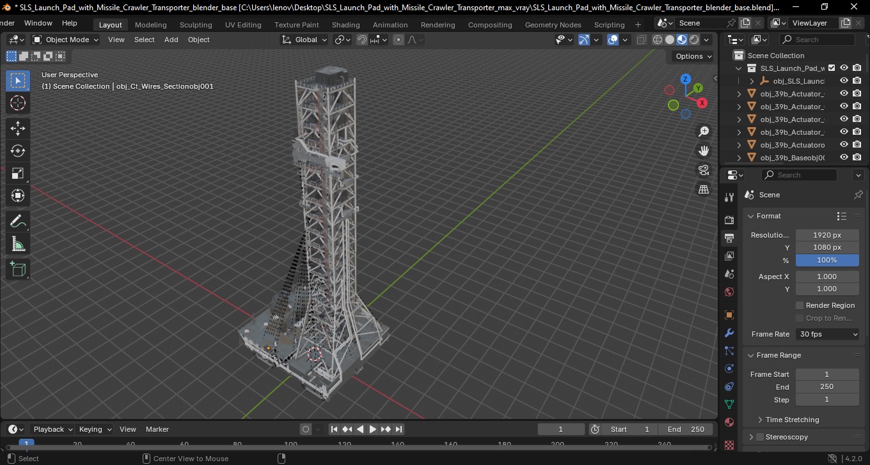The height and width of the screenshot is (465, 870).
Task: Click the timeline playhead at frame 1
Action: click(26, 443)
